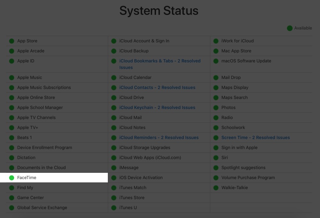Click the green dot beside Photos
Viewport: 320px width, 218px height.
[x=216, y=107]
